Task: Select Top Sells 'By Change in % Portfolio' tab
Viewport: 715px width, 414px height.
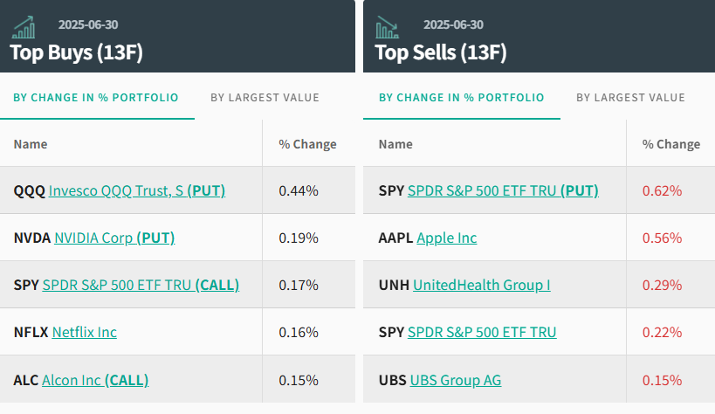Action: [x=461, y=98]
